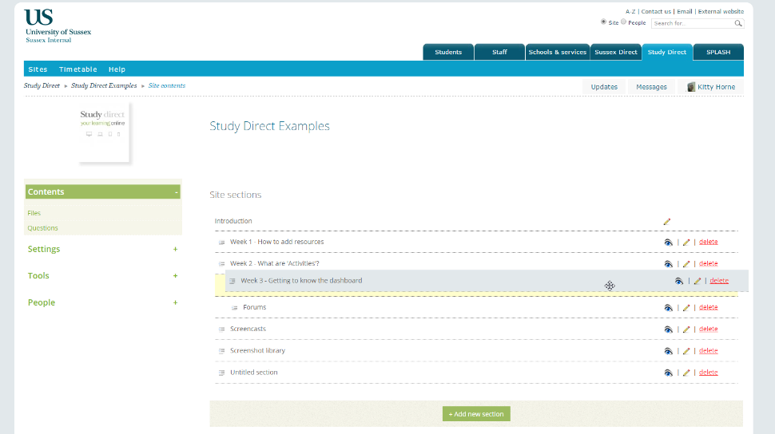
Task: Toggle visibility eye for Week 2 section
Action: click(668, 263)
